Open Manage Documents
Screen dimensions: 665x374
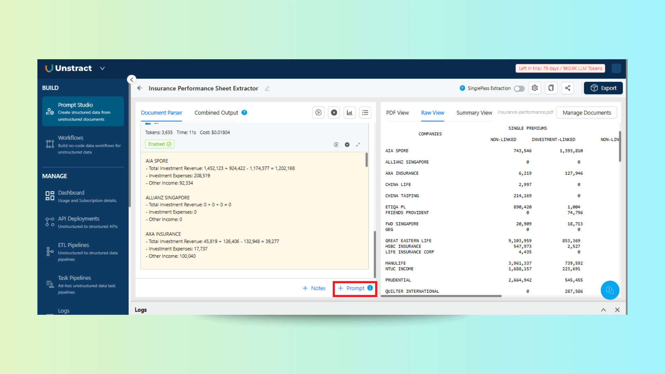[x=587, y=113]
